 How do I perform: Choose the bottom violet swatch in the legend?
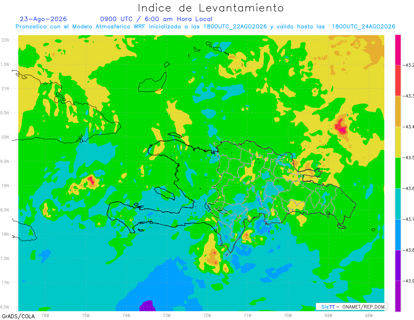pyautogui.click(x=398, y=296)
